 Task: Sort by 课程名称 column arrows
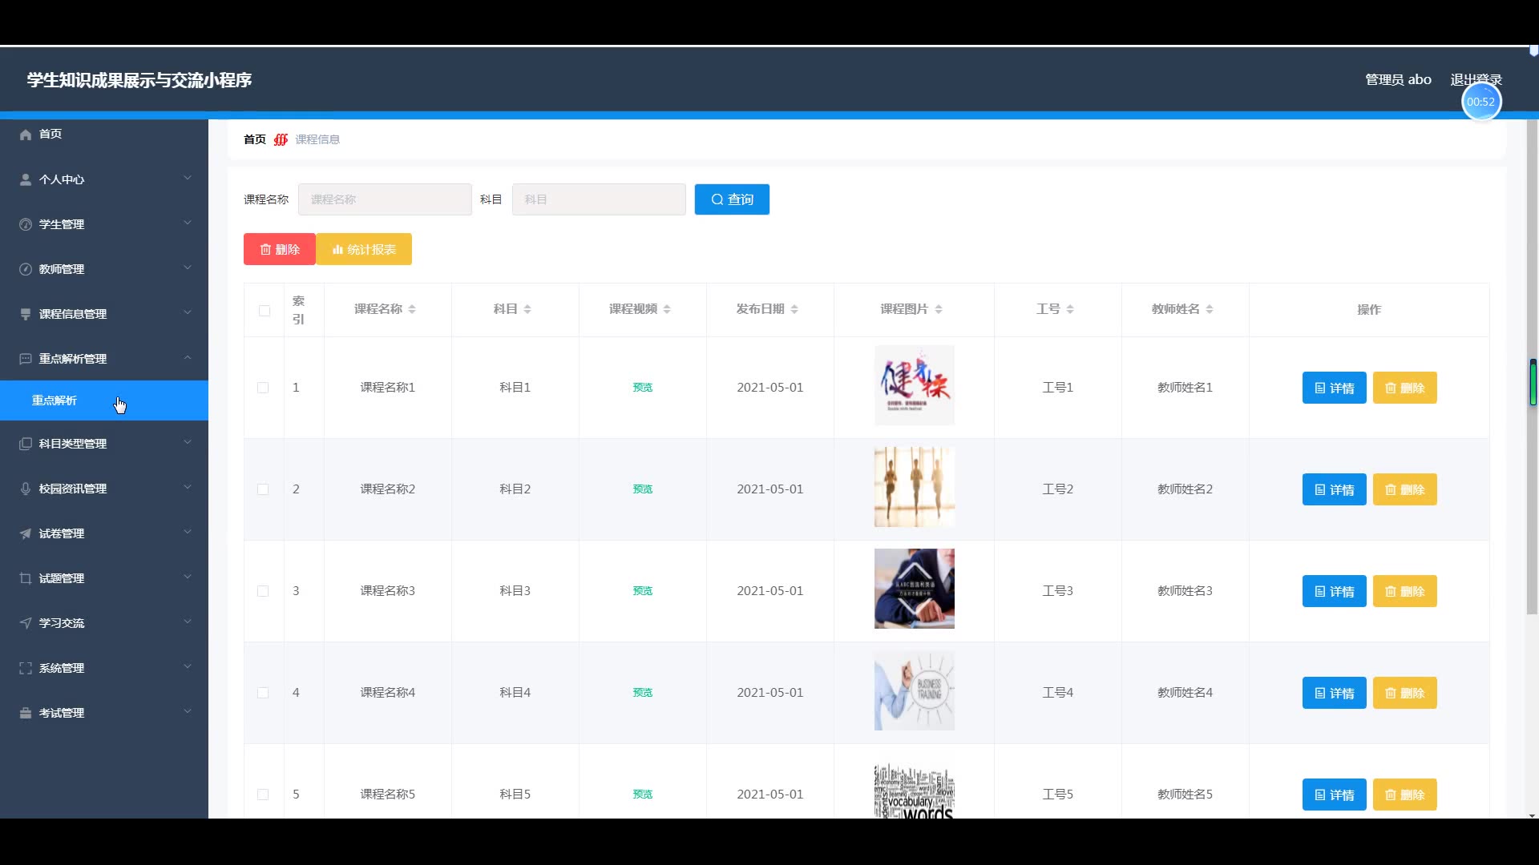(412, 309)
